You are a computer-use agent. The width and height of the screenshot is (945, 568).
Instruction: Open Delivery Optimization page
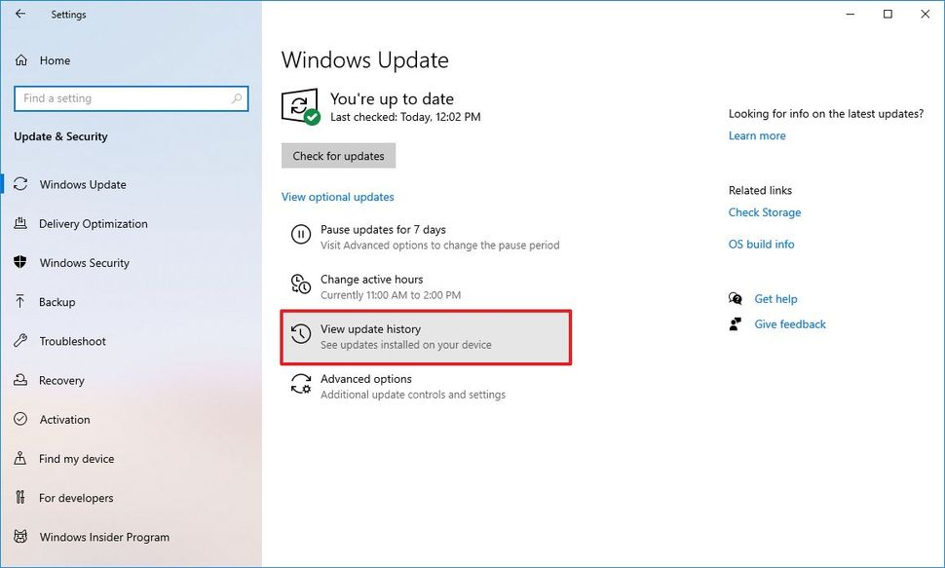[x=94, y=224]
